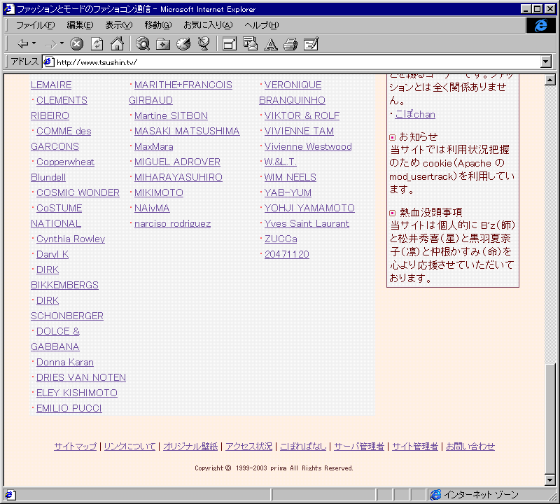This screenshot has width=560, height=504.
Task: Click the オリジナル壁紙 footer link
Action: click(x=190, y=447)
